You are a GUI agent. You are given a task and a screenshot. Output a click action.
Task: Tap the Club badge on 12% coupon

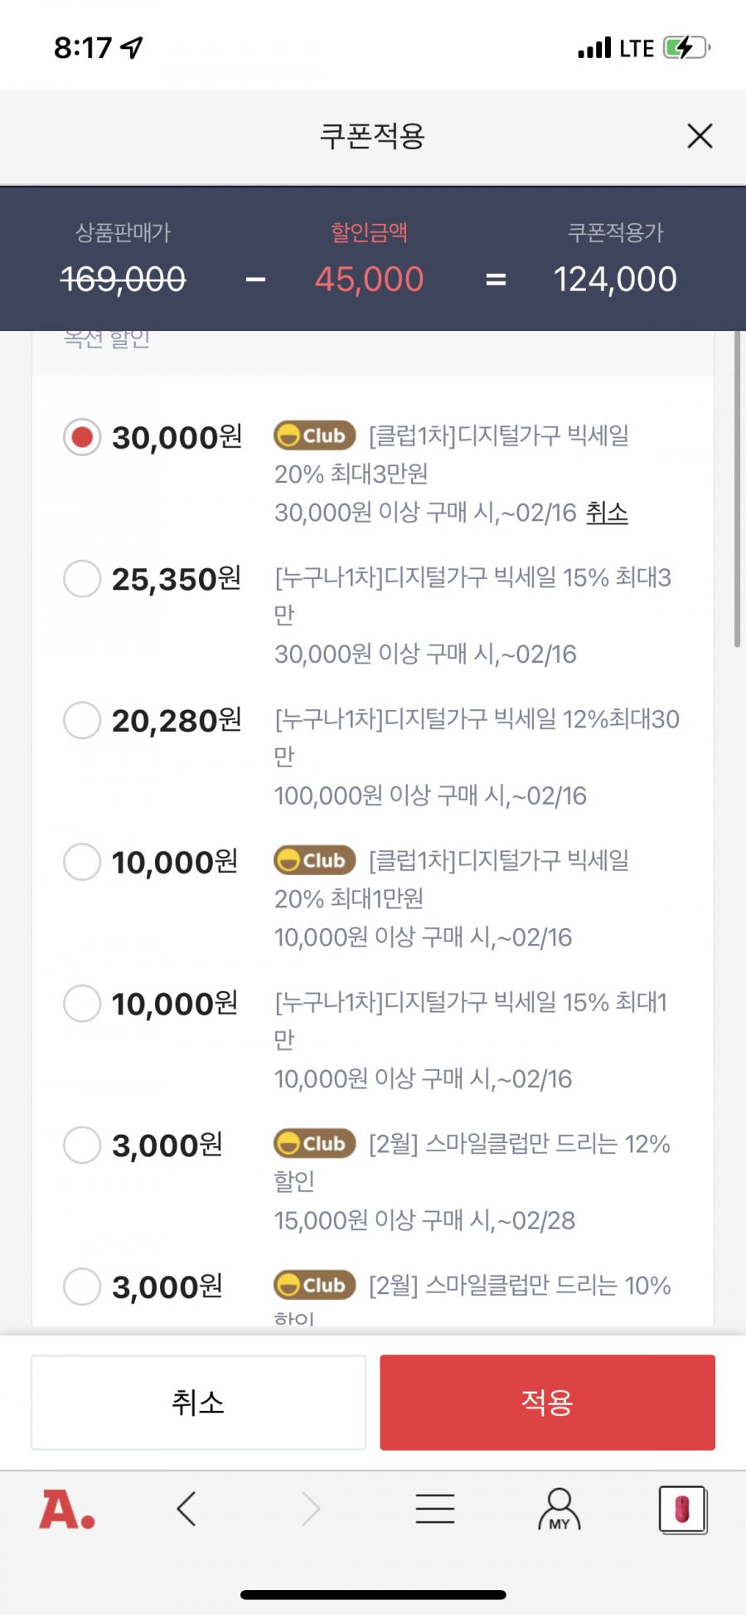coord(315,1144)
